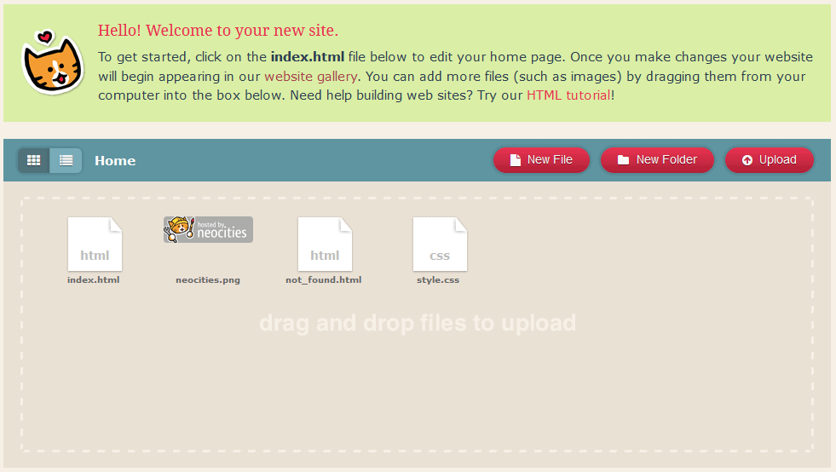Click the style.css filename label

coord(438,279)
